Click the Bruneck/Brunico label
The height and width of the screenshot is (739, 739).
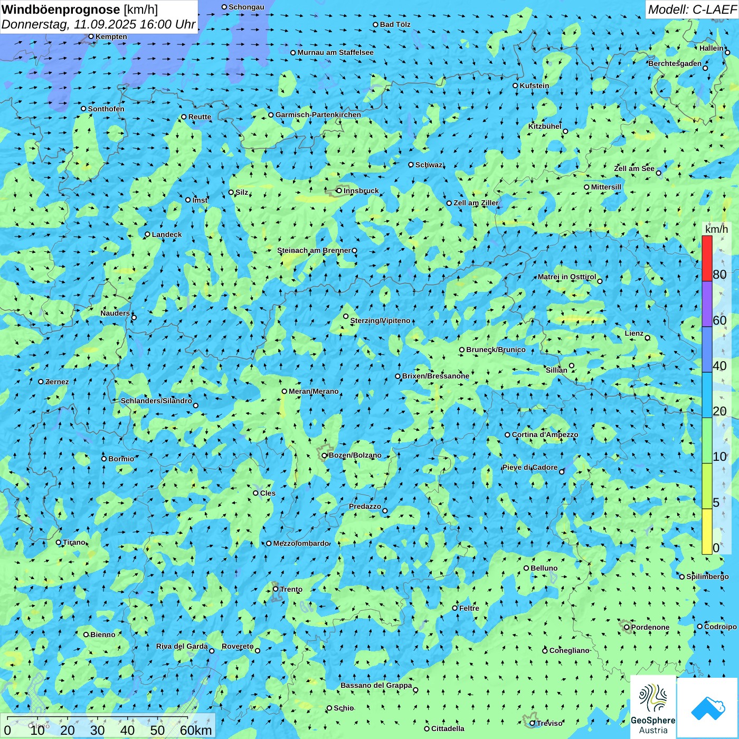coord(496,349)
